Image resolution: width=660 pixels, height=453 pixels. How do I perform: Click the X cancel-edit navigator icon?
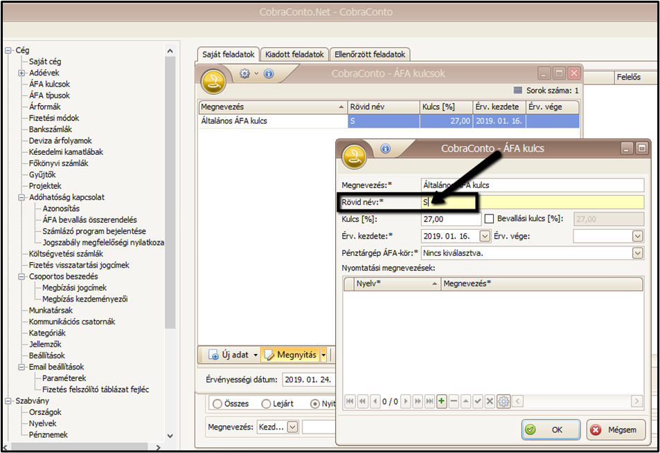(x=490, y=401)
